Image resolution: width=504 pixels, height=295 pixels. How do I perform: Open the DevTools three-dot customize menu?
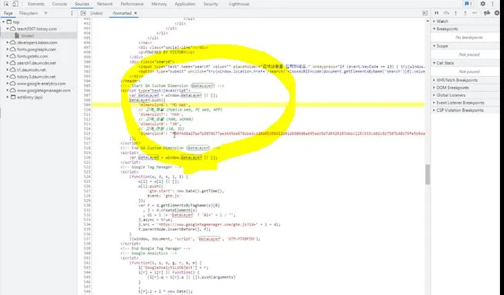[493, 4]
